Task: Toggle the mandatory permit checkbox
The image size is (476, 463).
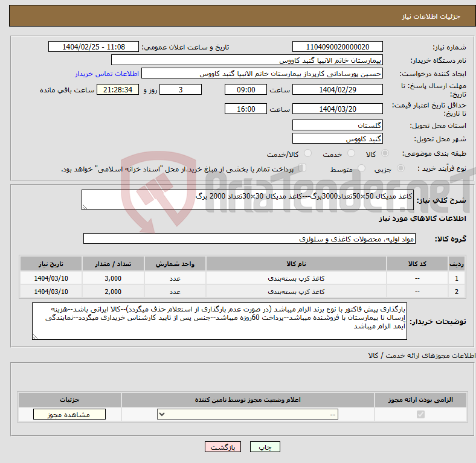Action: (420, 414)
